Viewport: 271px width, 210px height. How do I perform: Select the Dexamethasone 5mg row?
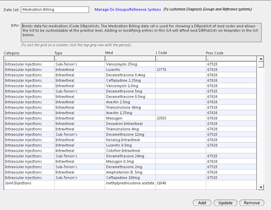pos(130,91)
